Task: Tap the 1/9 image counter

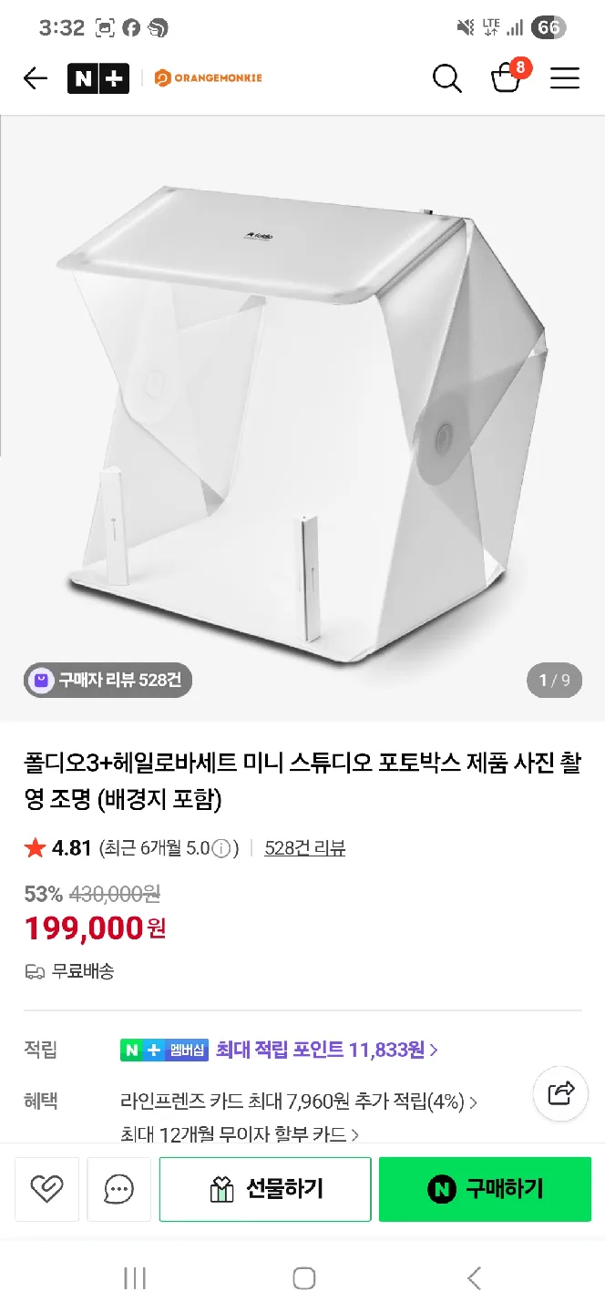Action: click(x=554, y=680)
